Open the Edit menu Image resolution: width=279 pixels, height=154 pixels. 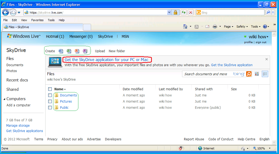(x=15, y=20)
